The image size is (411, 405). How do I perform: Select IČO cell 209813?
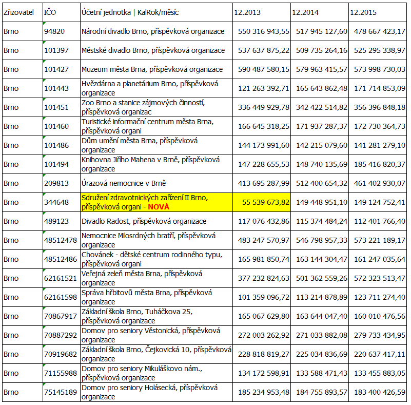62,183
